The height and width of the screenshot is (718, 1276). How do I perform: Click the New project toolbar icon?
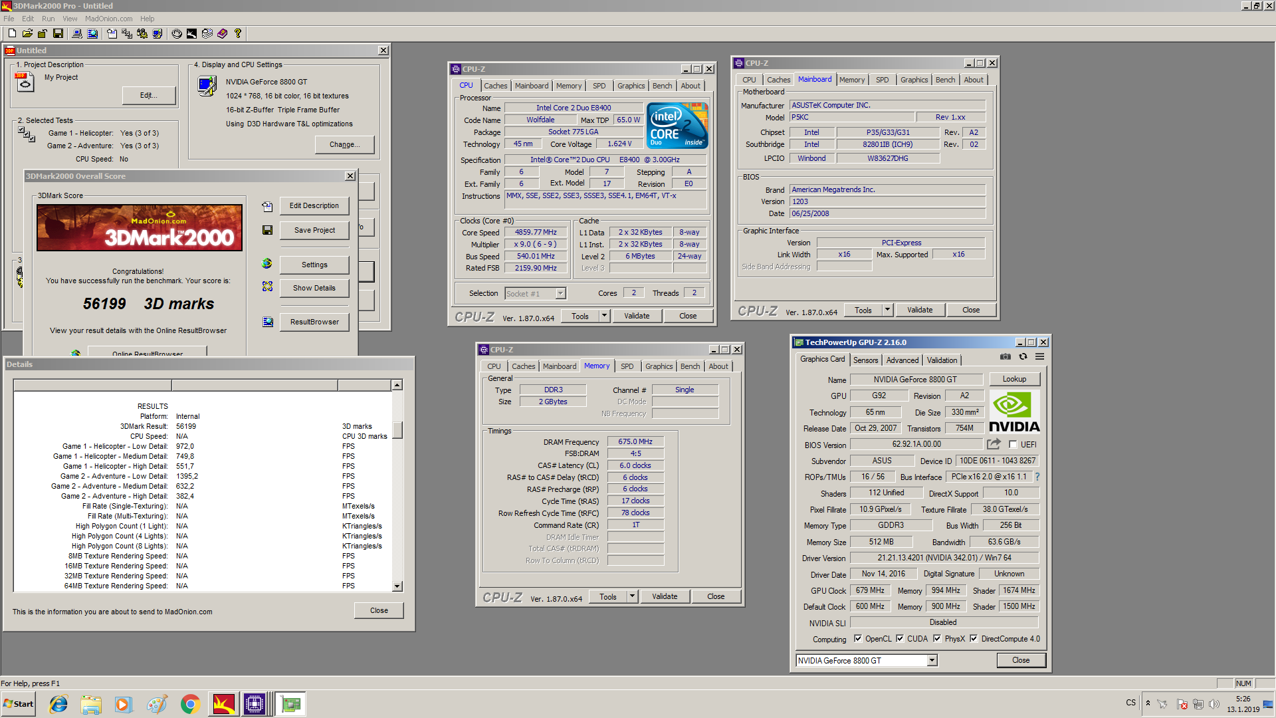click(x=12, y=33)
